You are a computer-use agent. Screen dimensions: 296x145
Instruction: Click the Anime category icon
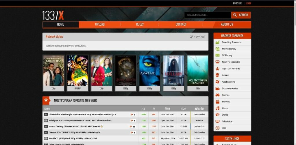pos(217,75)
